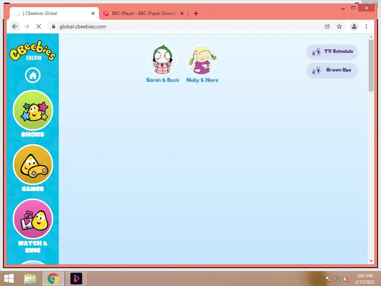Click the scrollbar down arrow

[x=371, y=261]
